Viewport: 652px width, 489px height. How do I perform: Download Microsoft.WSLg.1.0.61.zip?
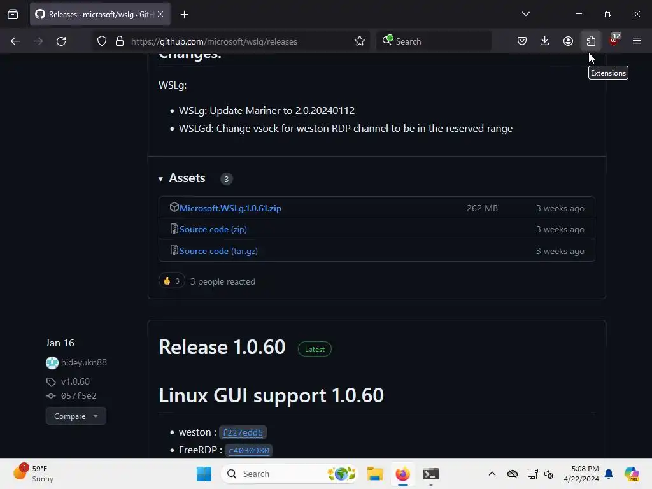(230, 208)
